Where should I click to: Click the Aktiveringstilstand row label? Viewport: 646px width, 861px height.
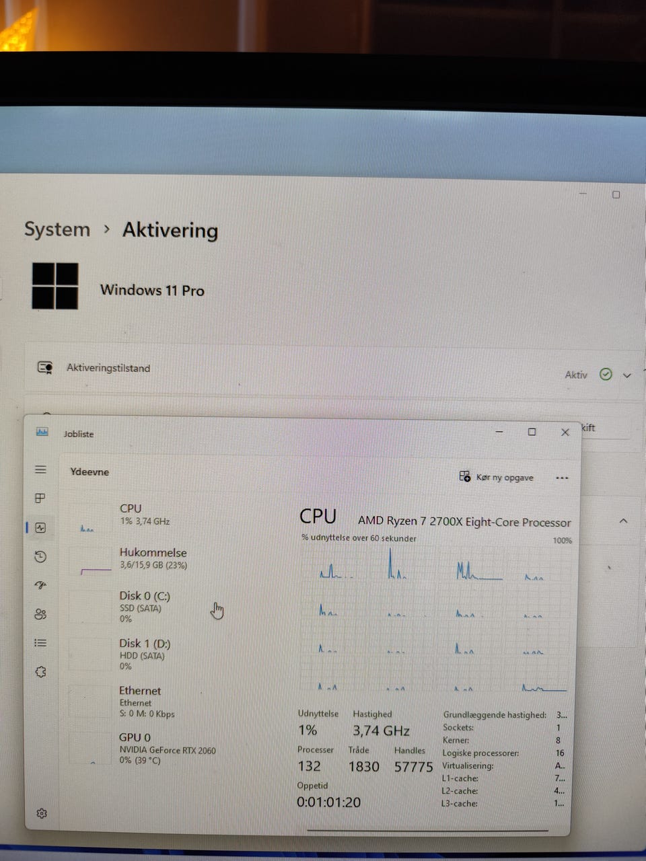click(x=108, y=368)
